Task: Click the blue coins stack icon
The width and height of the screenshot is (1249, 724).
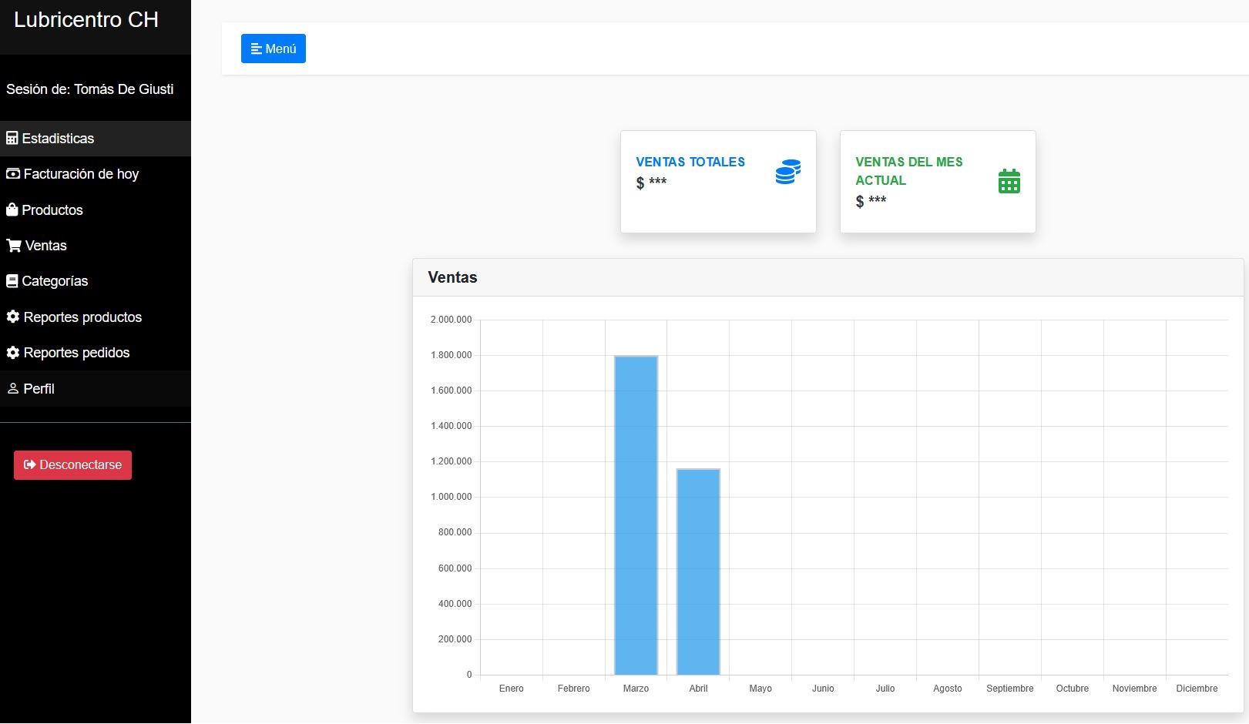Action: [787, 172]
